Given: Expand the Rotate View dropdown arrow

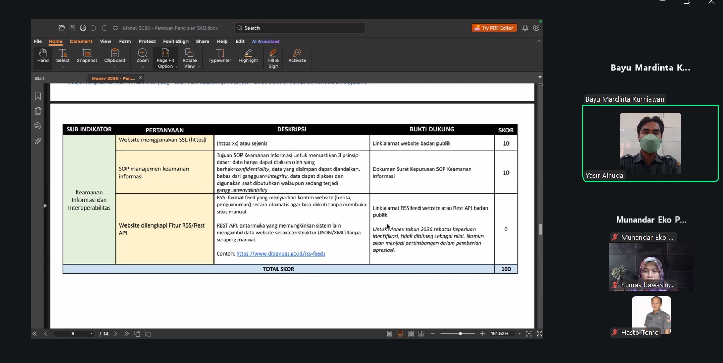Looking at the screenshot, I should 199,67.
